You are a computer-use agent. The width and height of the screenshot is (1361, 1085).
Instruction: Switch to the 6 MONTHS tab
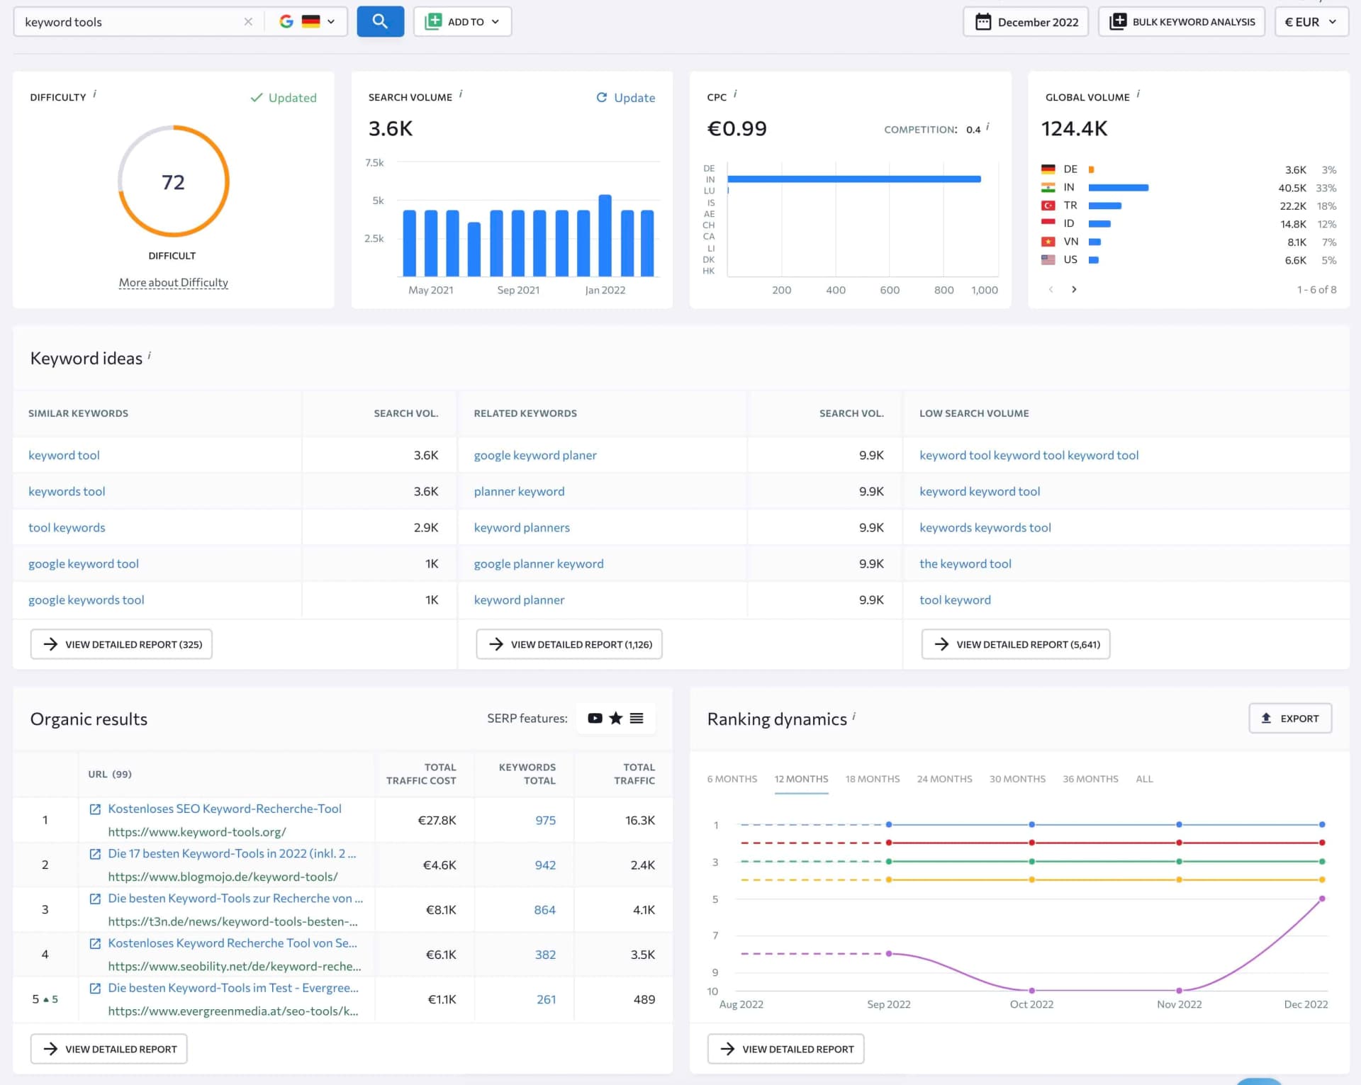coord(732,778)
